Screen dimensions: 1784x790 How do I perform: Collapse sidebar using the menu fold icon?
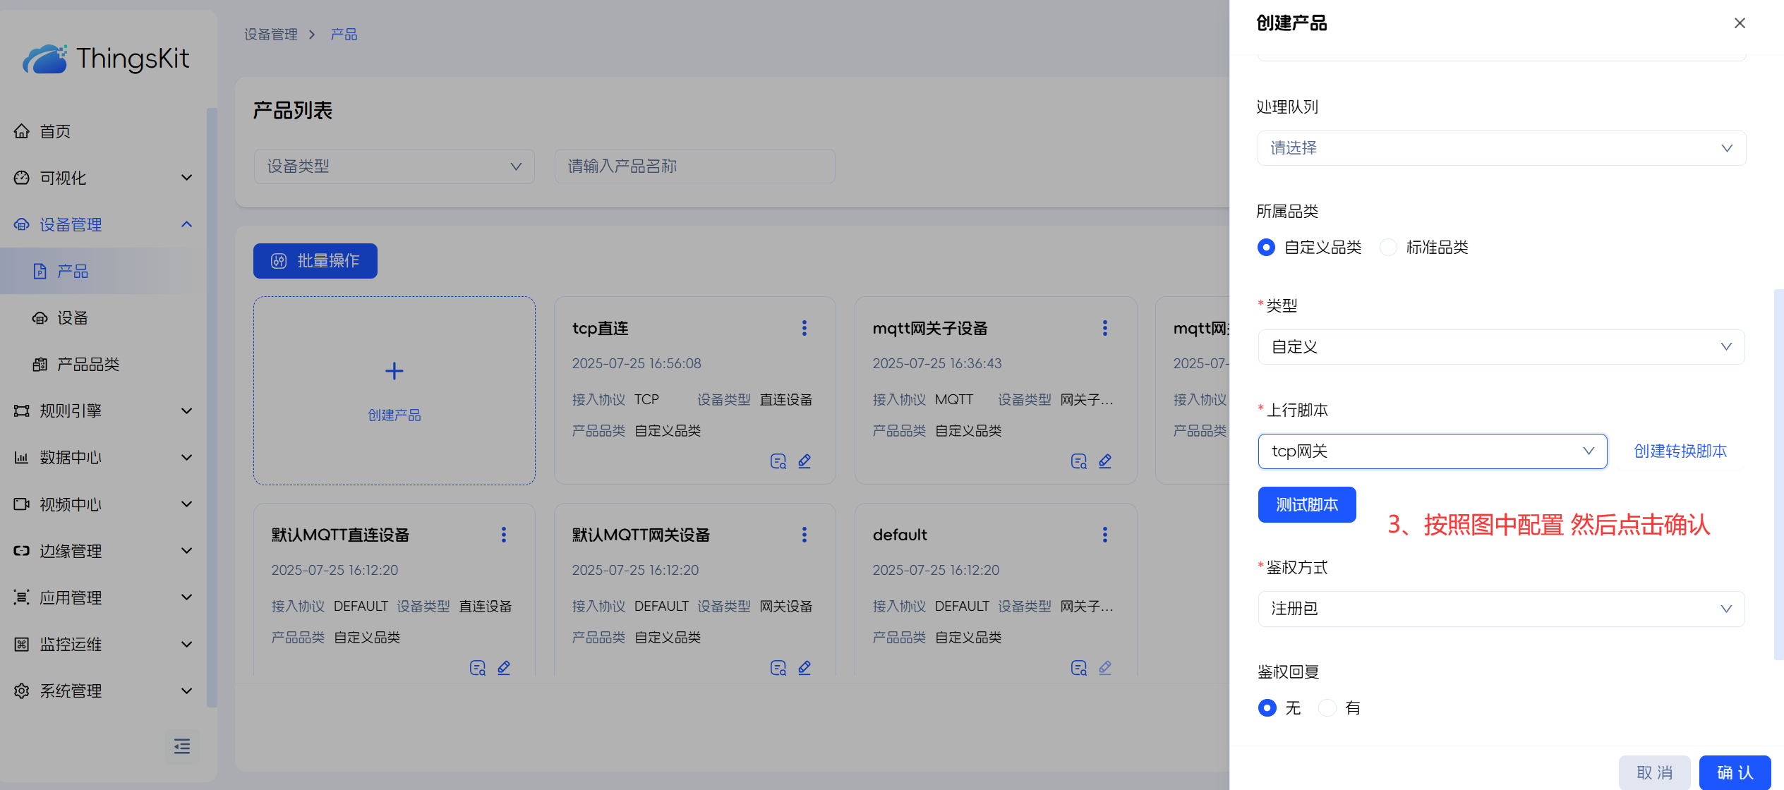(181, 746)
